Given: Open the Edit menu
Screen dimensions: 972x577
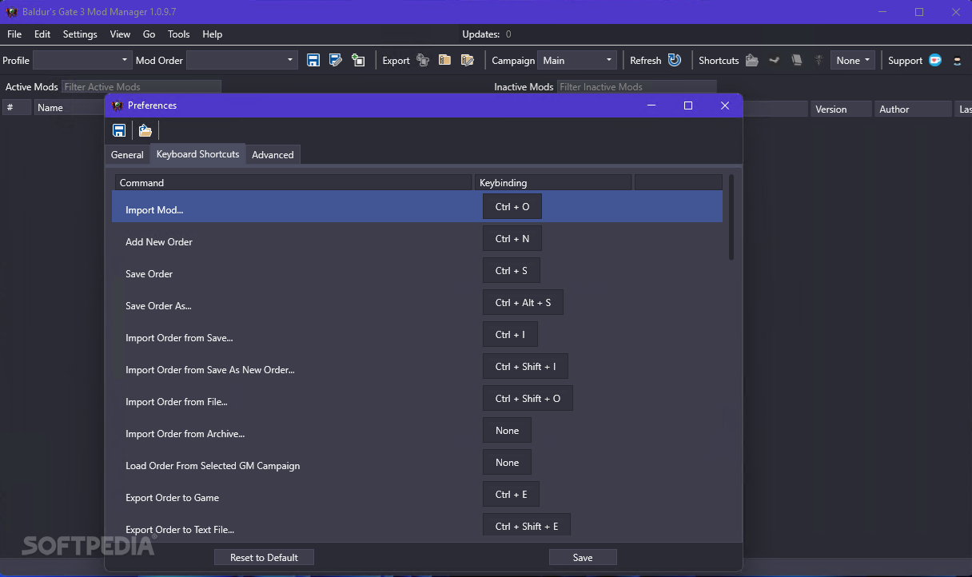Looking at the screenshot, I should pos(42,34).
